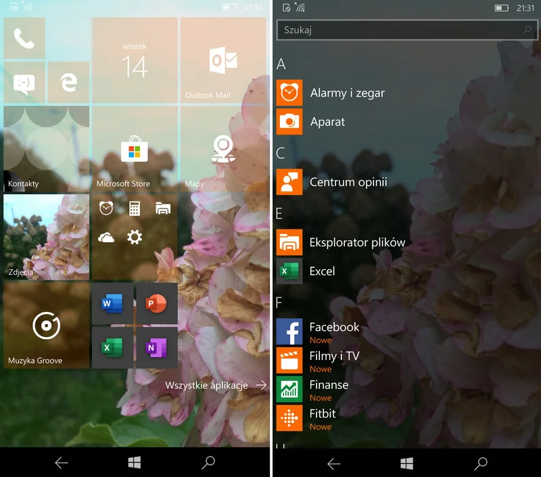Select Facebook in the app list
The image size is (541, 477).
[x=334, y=327]
